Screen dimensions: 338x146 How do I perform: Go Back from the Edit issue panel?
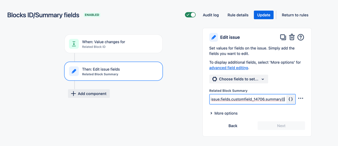[233, 126]
